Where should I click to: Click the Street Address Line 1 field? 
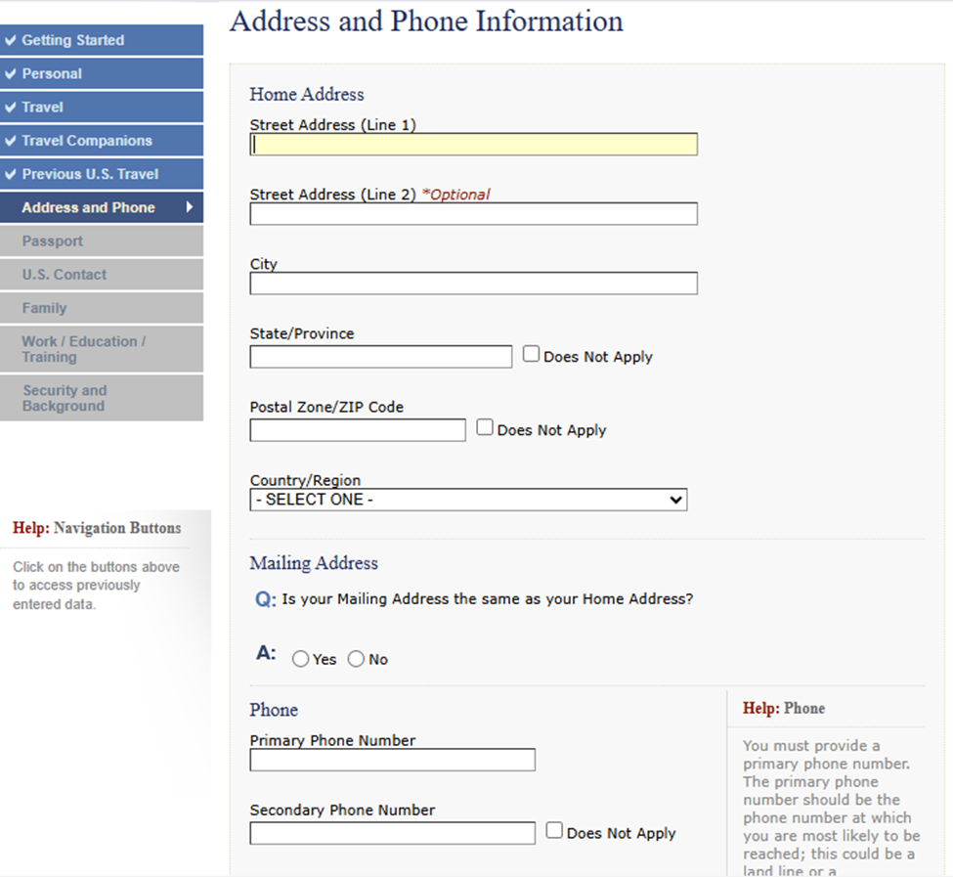(473, 145)
